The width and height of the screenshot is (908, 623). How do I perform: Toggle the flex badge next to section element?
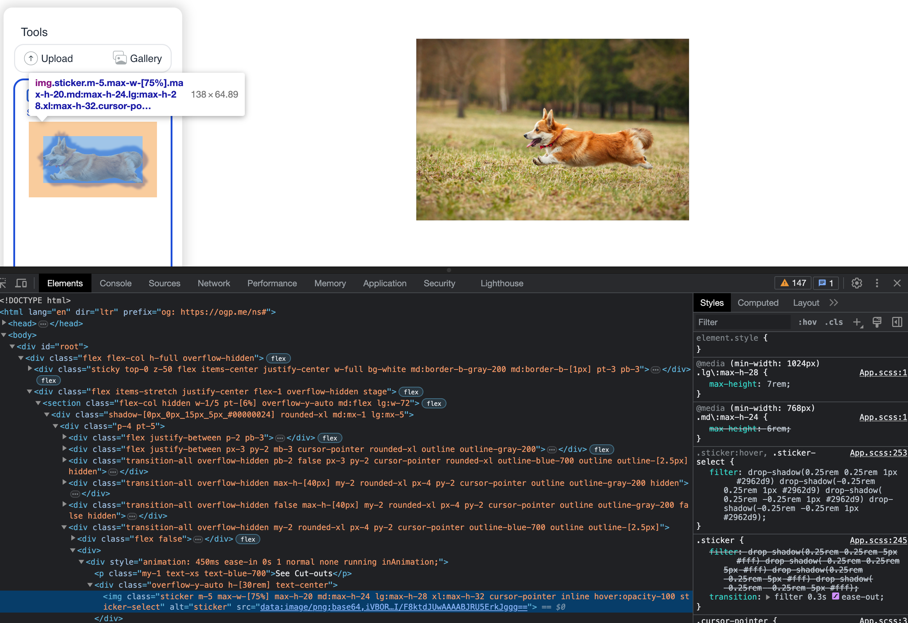coord(434,403)
